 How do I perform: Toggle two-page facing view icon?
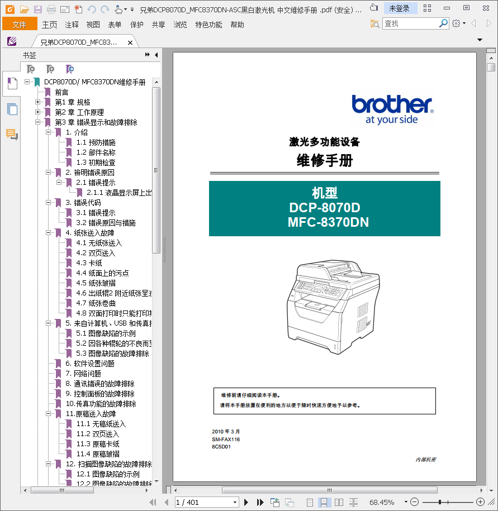[339, 502]
